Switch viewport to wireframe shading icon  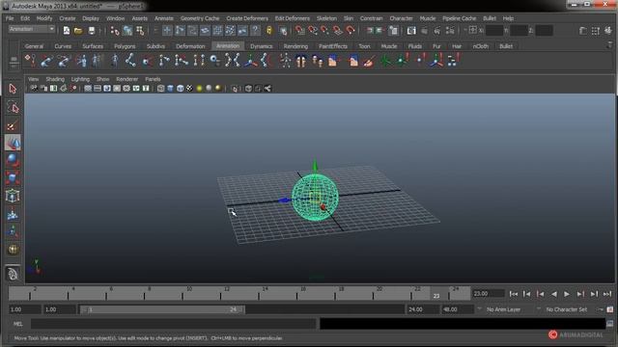coord(161,89)
